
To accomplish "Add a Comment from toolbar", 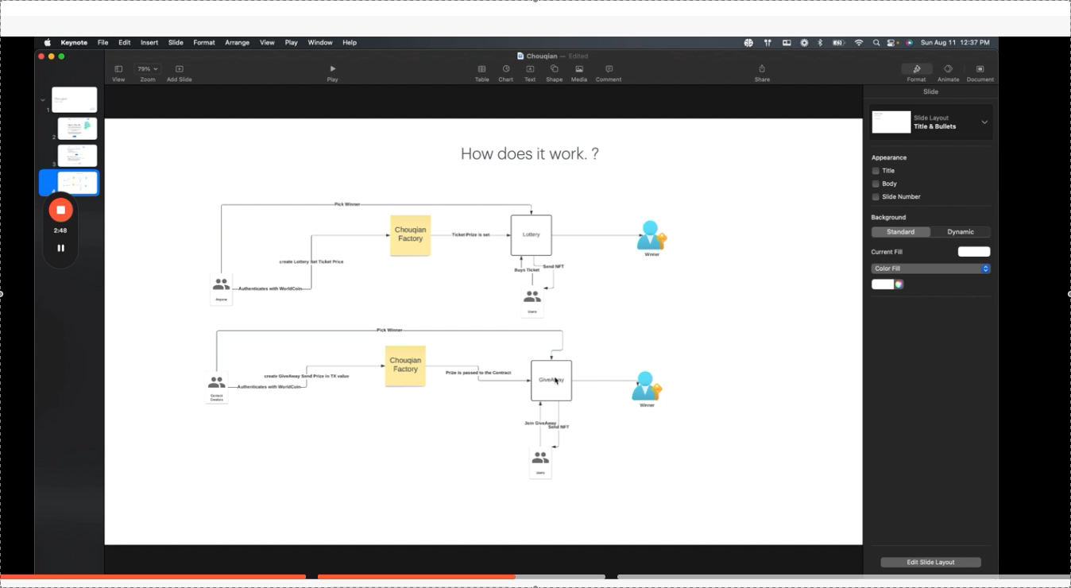I will click(609, 73).
